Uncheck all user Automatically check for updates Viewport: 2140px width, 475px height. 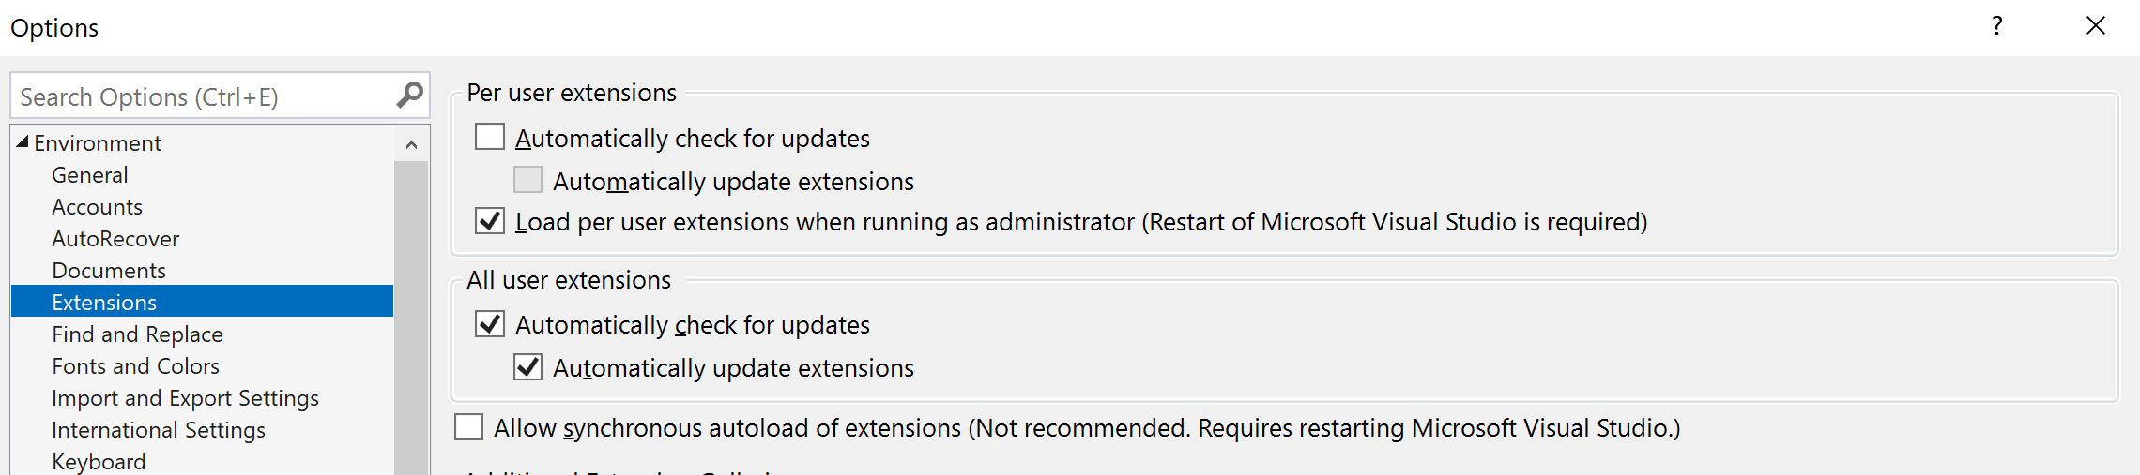click(490, 324)
